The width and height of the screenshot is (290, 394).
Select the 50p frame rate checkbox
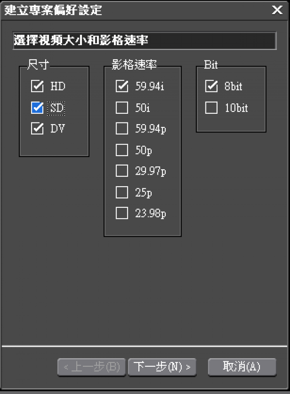[122, 150]
